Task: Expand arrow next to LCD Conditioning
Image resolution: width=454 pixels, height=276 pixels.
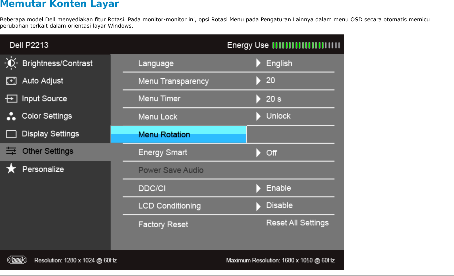Action: pyautogui.click(x=258, y=206)
